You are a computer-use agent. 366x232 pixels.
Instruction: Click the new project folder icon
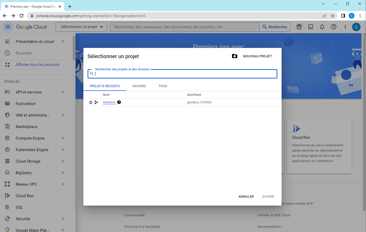pos(235,56)
